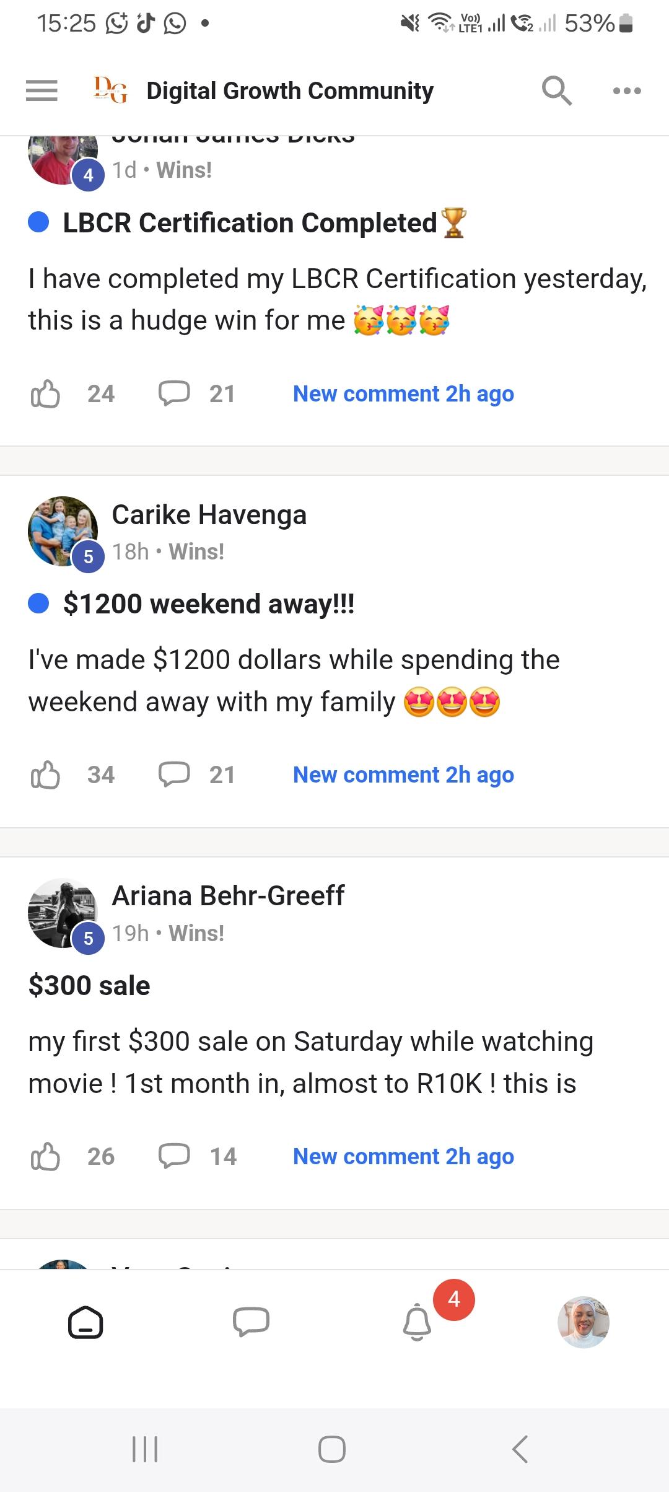Screen dimensions: 669x1492
Task: Open the three-dot more options menu
Action: click(626, 91)
